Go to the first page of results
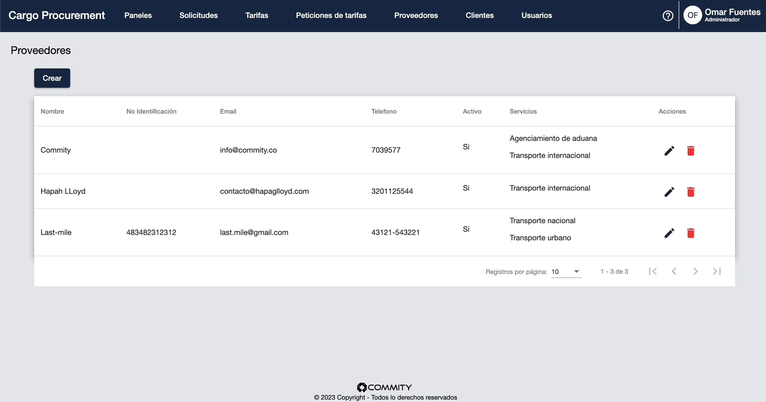The height and width of the screenshot is (402, 766). [x=652, y=272]
